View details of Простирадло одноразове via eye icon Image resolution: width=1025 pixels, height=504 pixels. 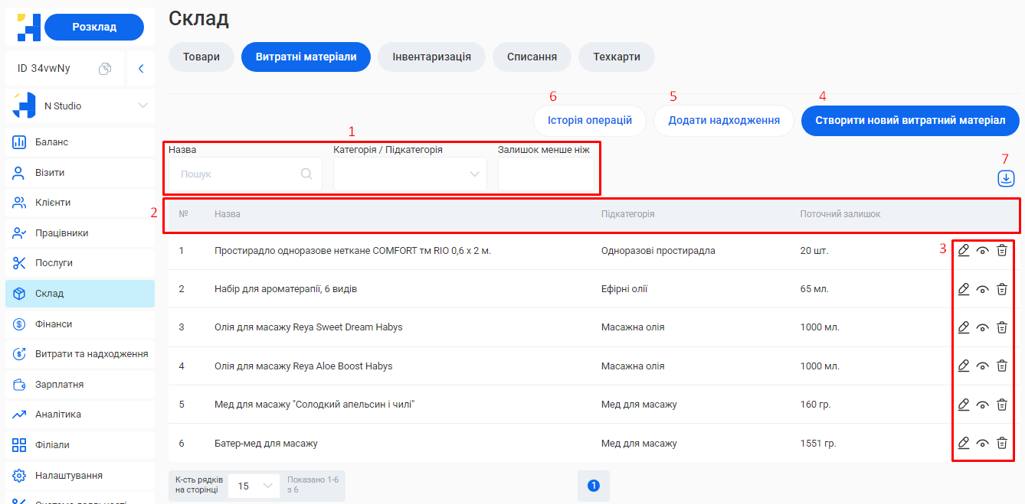983,251
